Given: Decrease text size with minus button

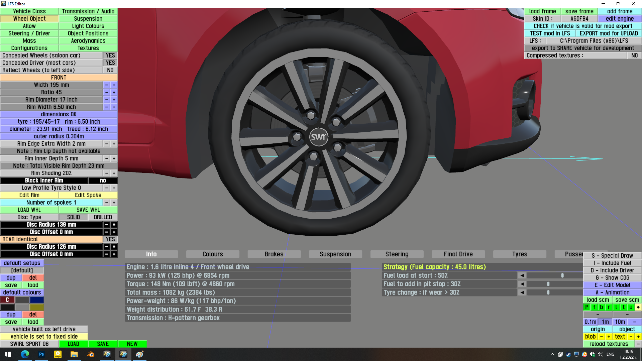Looking at the screenshot, I should (x=631, y=337).
